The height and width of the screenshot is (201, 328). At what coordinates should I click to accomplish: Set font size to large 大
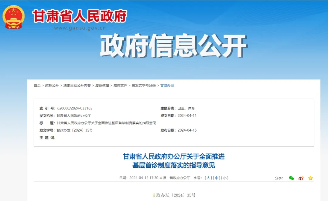pyautogui.click(x=208, y=178)
